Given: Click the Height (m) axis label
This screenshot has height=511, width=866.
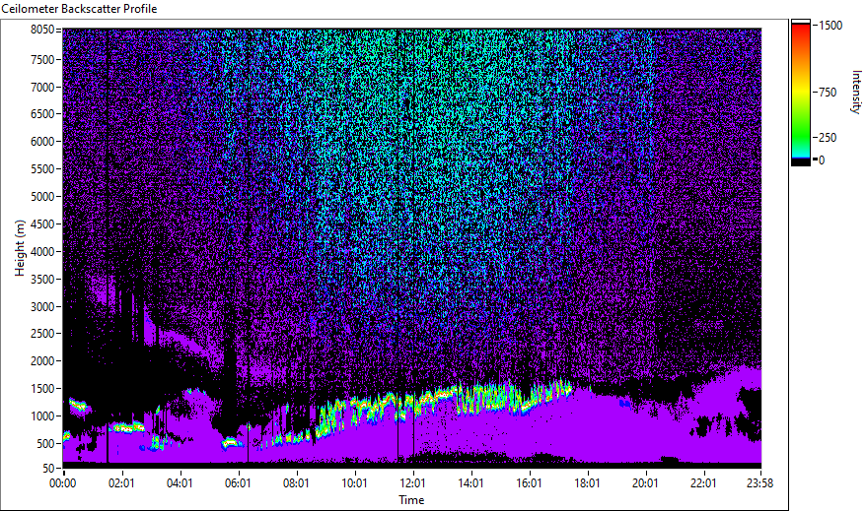Looking at the screenshot, I should pyautogui.click(x=20, y=248).
